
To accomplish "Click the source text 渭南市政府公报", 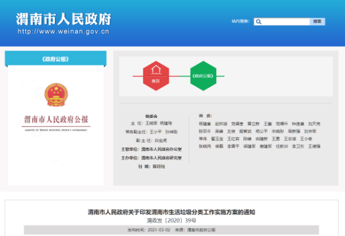I will click(x=201, y=230).
